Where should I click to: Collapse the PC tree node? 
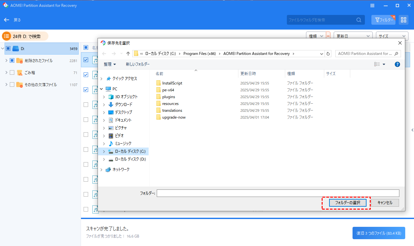[x=101, y=89]
